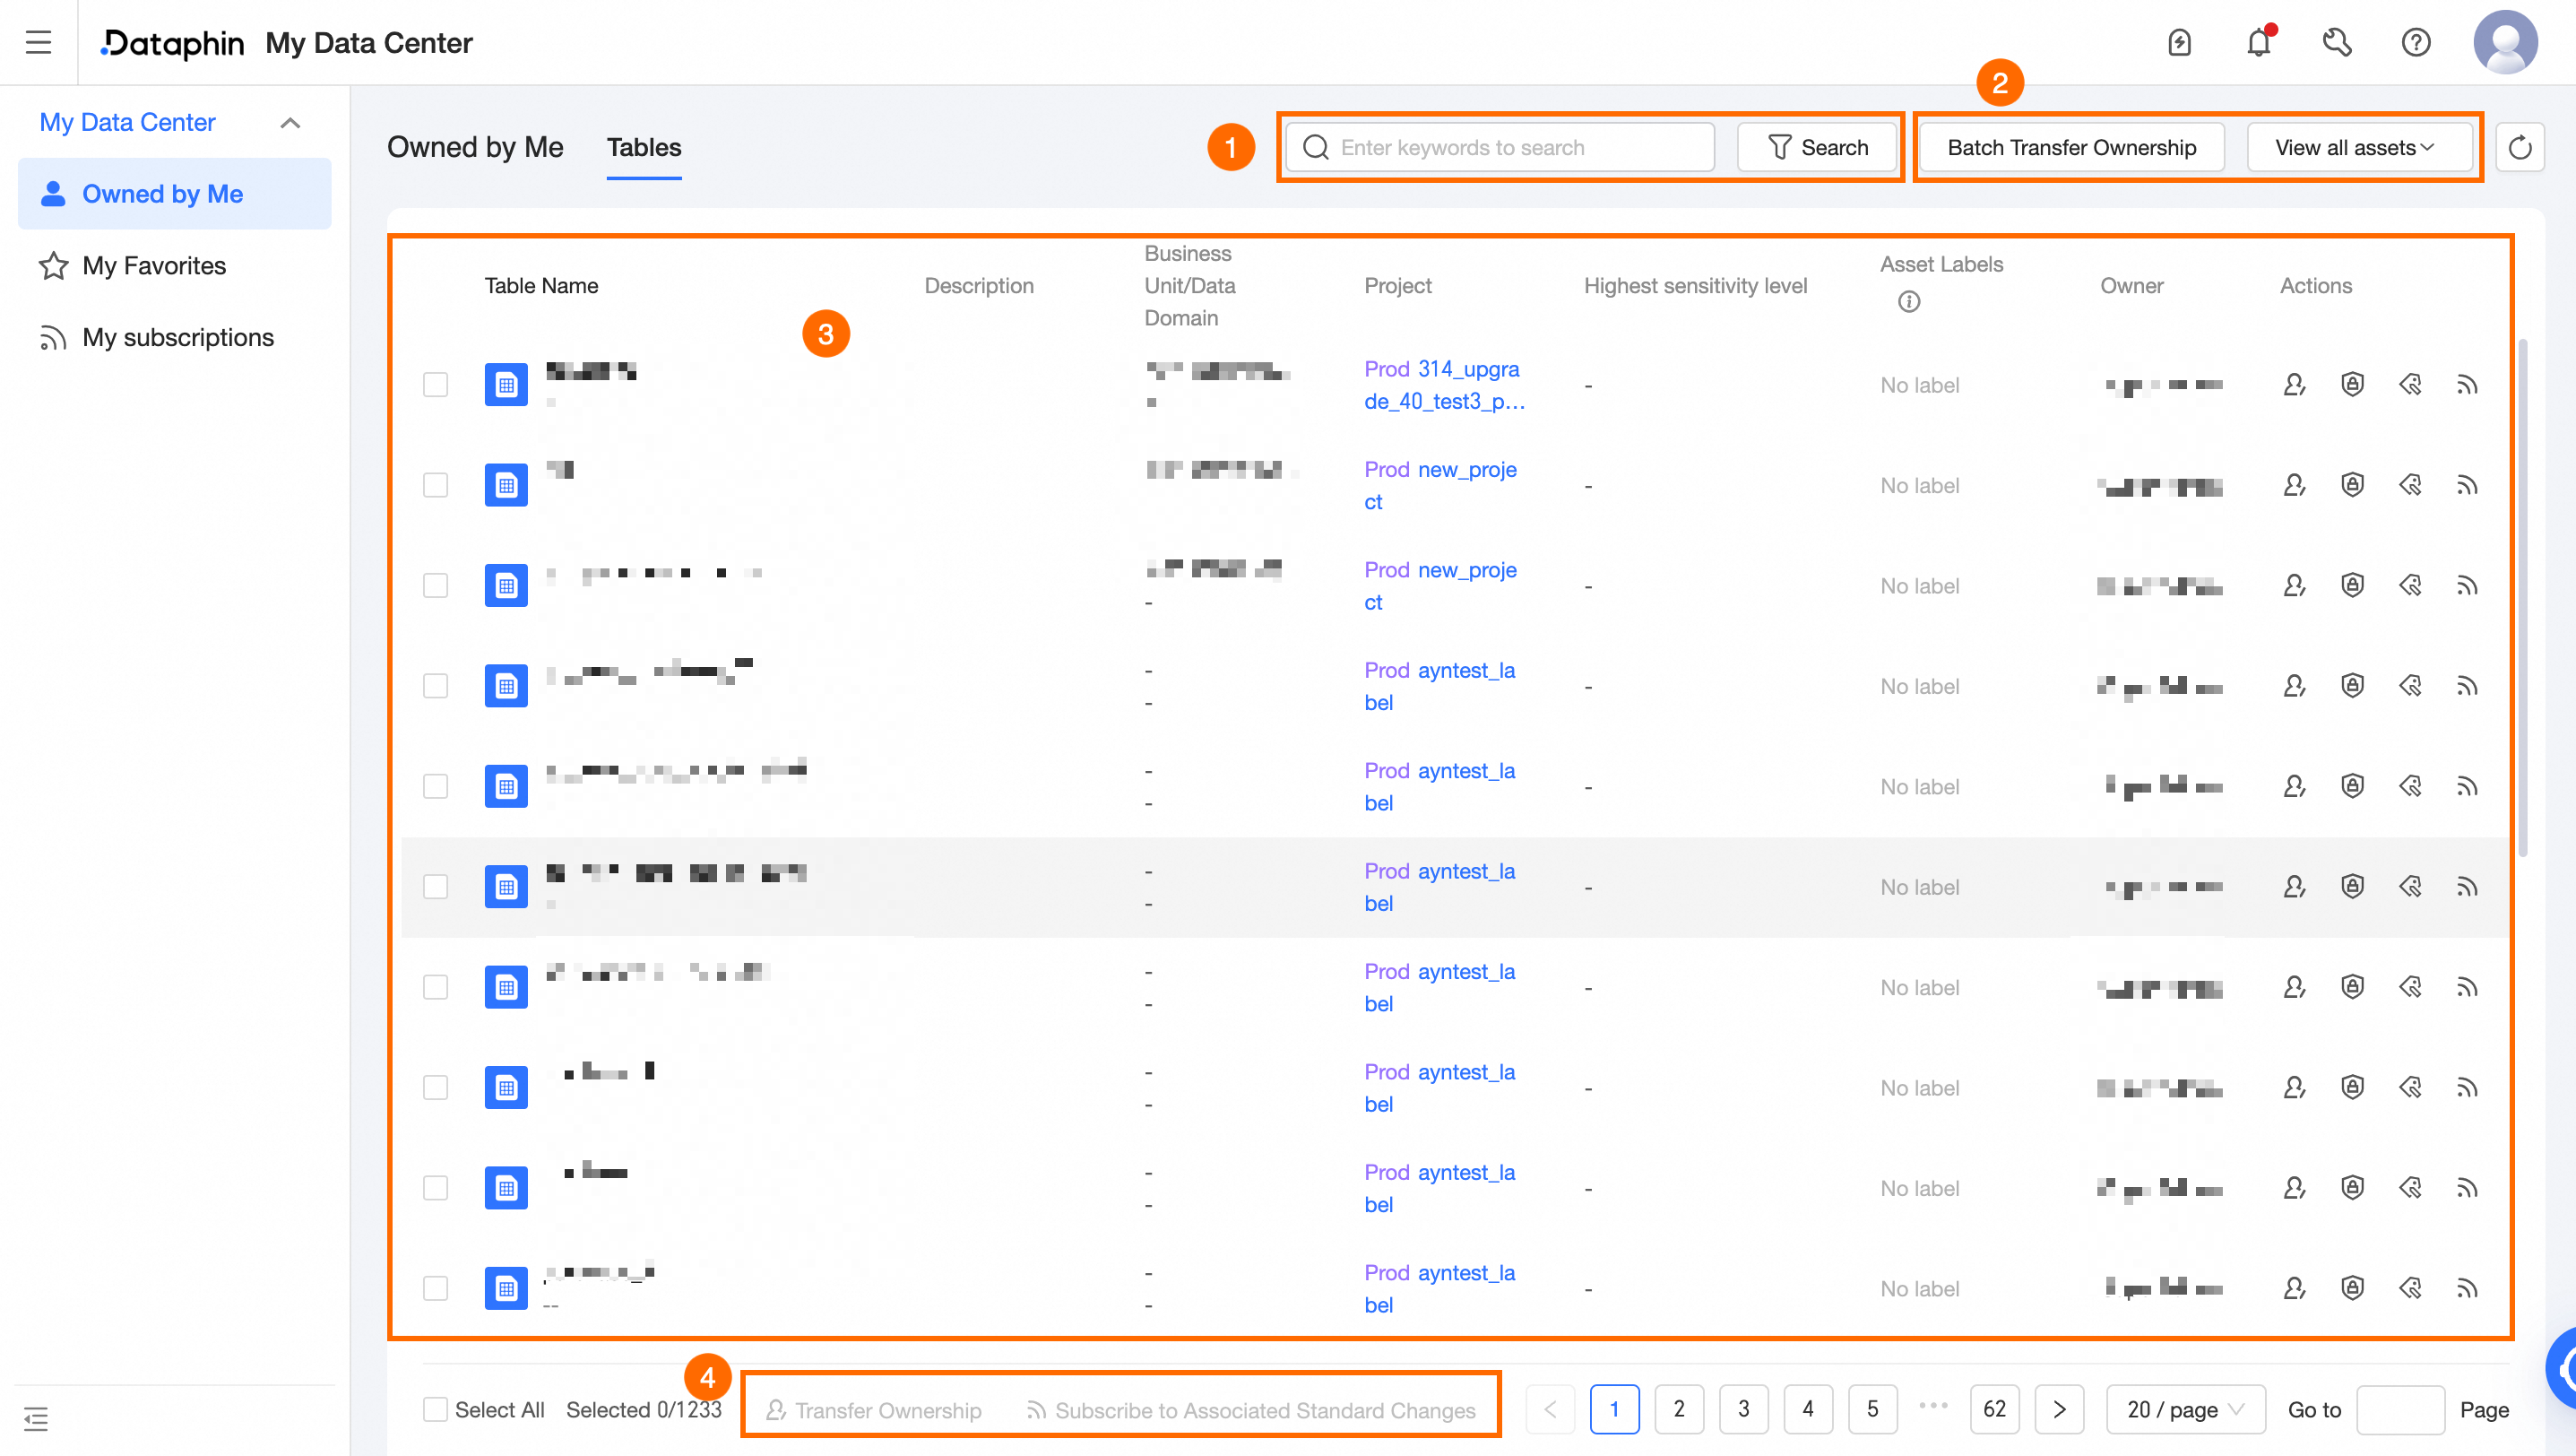Collapse the My Data Center sidebar section
Viewport: 2576px width, 1456px height.
click(290, 123)
